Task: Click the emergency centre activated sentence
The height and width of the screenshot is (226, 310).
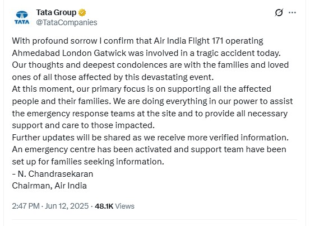Action: pos(149,149)
